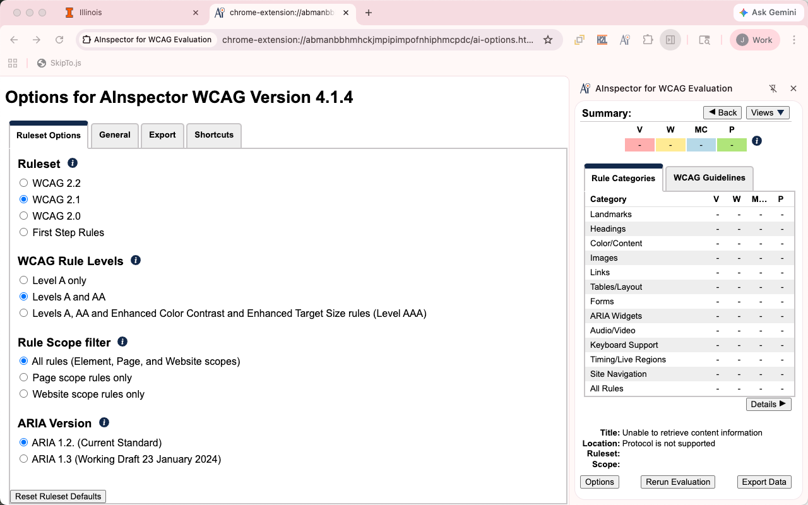Screen dimensions: 808x505
Task: Show ARIA Version info icon help
Action: click(104, 422)
